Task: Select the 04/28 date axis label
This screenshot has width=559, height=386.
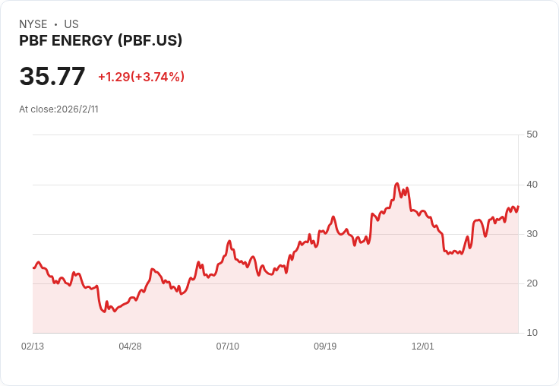Action: tap(130, 346)
